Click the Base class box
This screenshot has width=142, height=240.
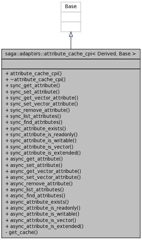click(x=71, y=17)
